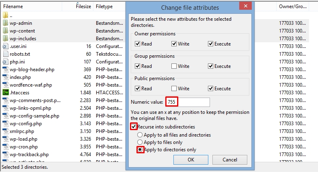Sort the list by Filesize column
Screen dimensions: 318x172
pos(83,6)
